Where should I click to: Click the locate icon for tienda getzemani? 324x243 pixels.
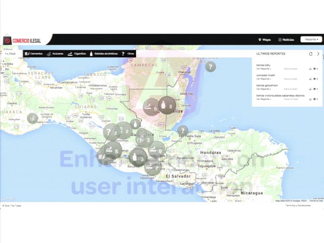tap(310, 89)
